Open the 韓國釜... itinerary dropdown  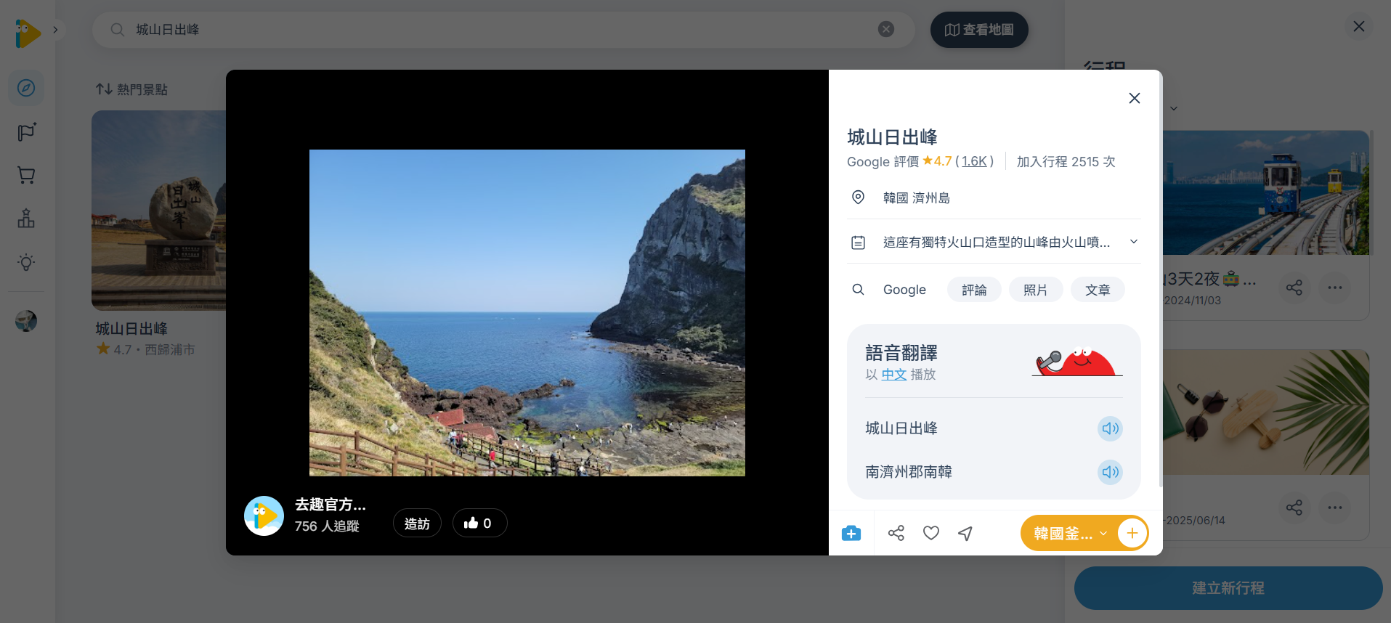(x=1070, y=534)
